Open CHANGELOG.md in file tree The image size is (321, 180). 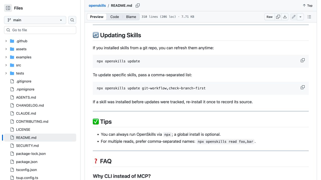pyautogui.click(x=30, y=105)
